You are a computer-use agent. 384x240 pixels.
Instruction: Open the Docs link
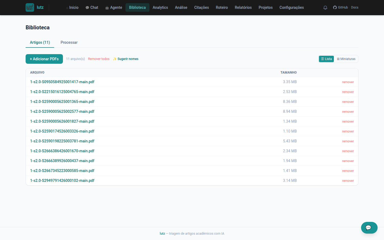click(x=355, y=7)
